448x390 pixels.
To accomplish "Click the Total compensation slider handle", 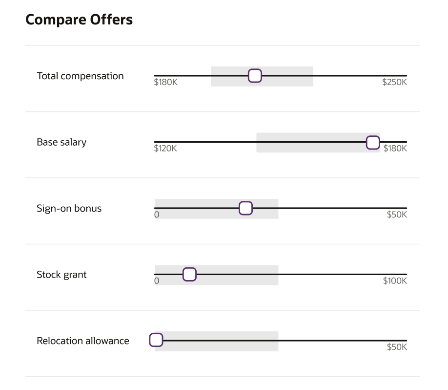I will [255, 76].
